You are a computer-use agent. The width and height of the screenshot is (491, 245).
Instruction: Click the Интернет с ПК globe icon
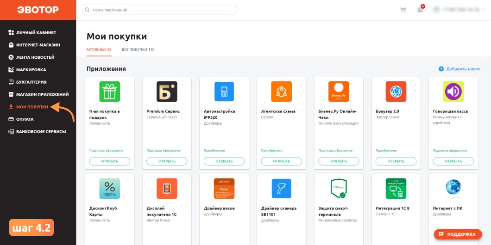tap(453, 188)
